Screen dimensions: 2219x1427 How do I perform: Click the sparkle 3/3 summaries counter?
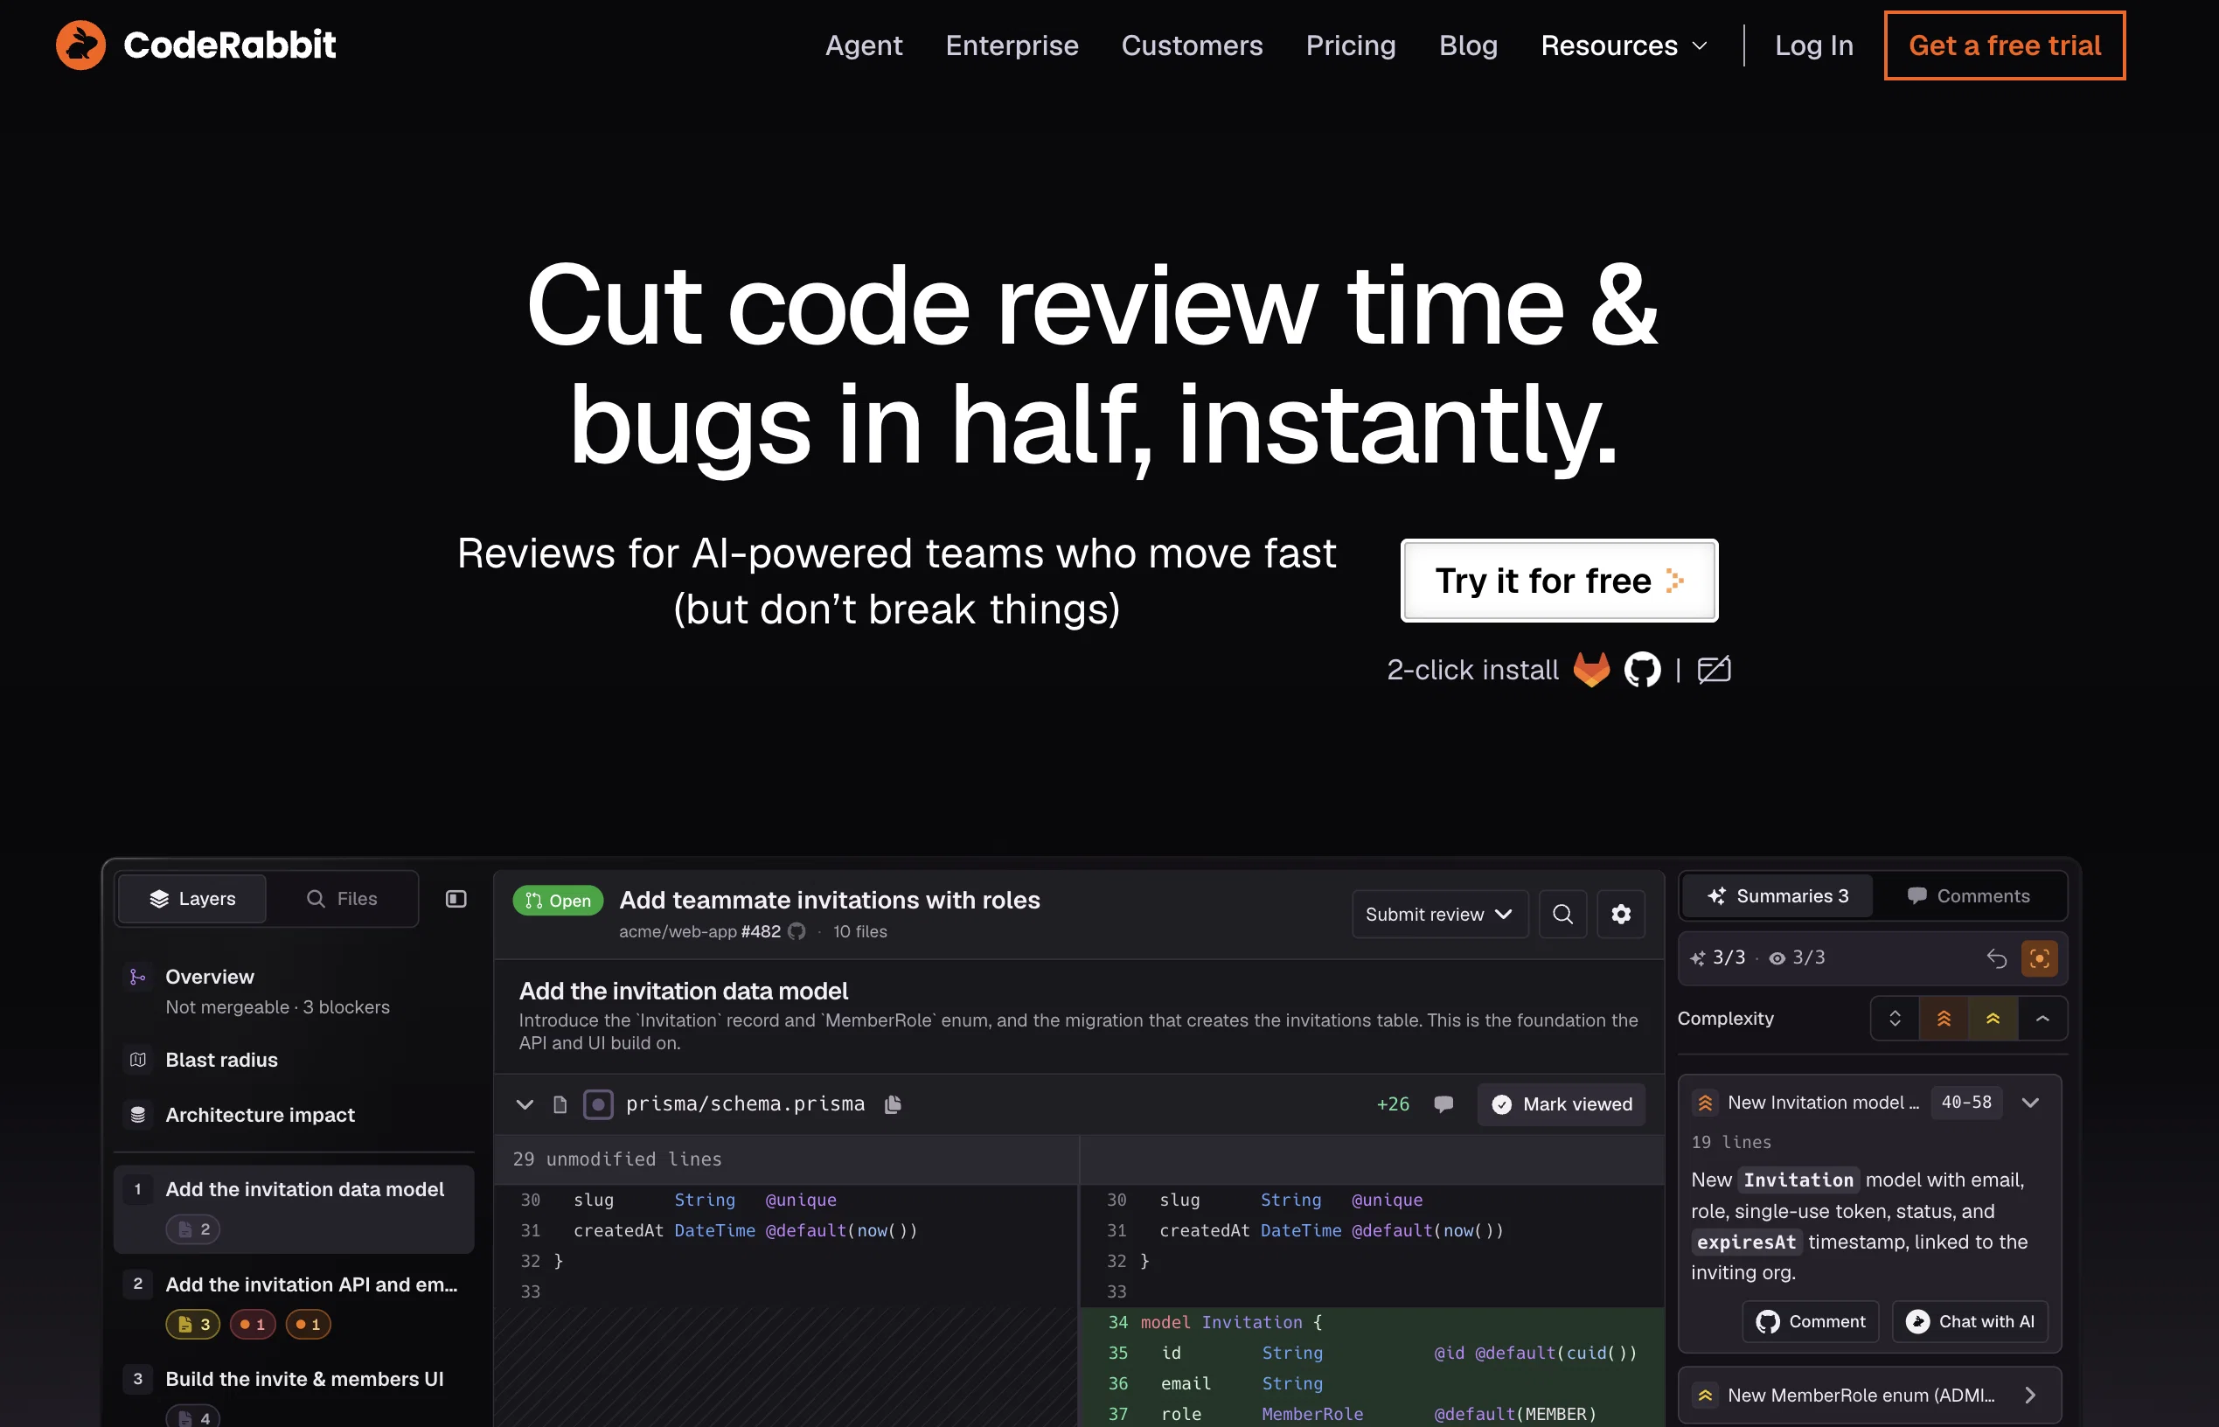(1718, 957)
